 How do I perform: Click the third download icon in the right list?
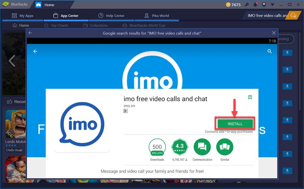pyautogui.click(x=287, y=86)
